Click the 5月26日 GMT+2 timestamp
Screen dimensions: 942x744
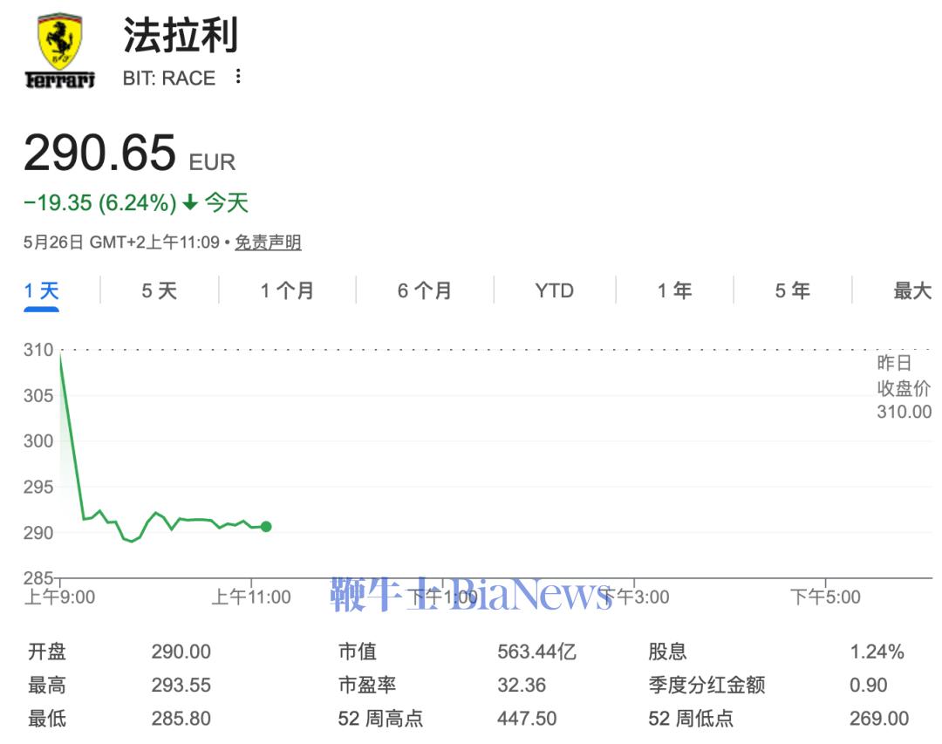121,242
